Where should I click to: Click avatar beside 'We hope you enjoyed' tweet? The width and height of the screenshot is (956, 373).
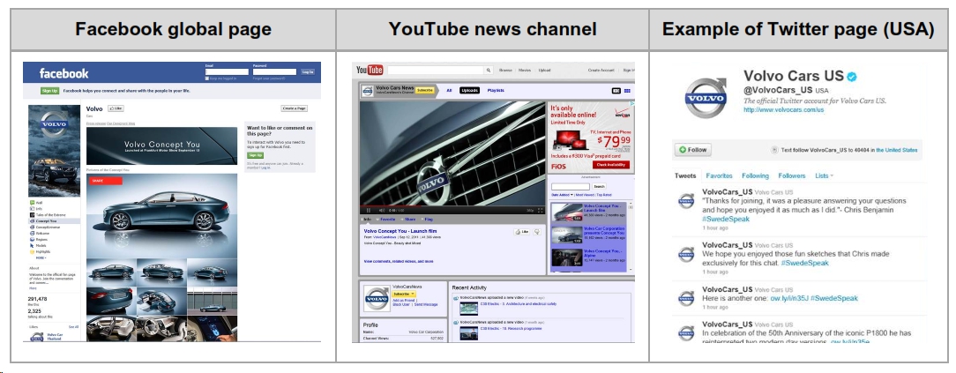point(686,254)
